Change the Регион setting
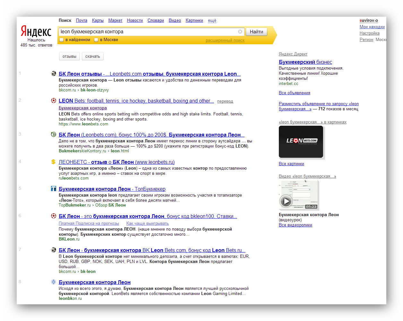 pyautogui.click(x=366, y=40)
